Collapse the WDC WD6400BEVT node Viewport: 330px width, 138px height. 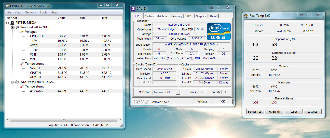pos(12,82)
